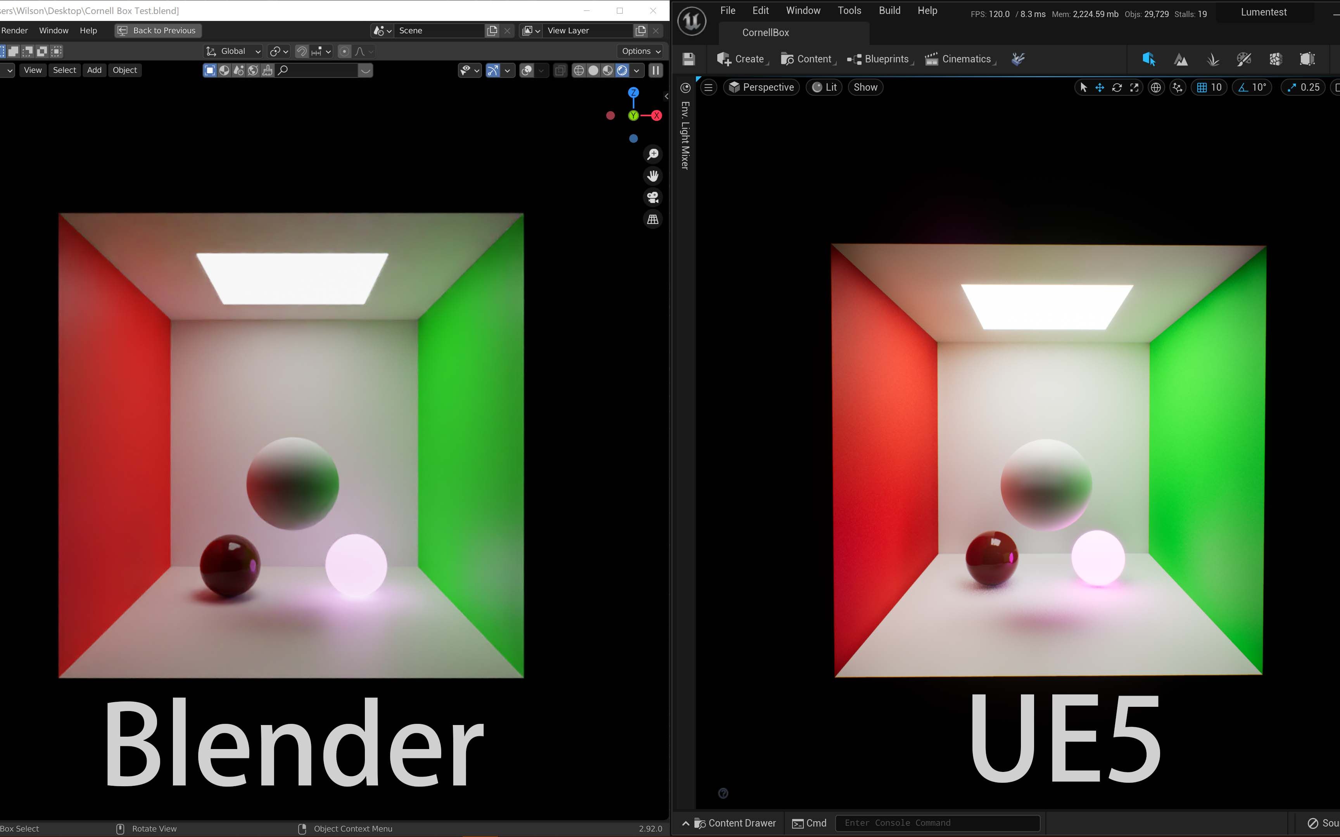Image resolution: width=1340 pixels, height=837 pixels.
Task: Adjust the 0.25 camera speed control
Action: [x=1302, y=87]
